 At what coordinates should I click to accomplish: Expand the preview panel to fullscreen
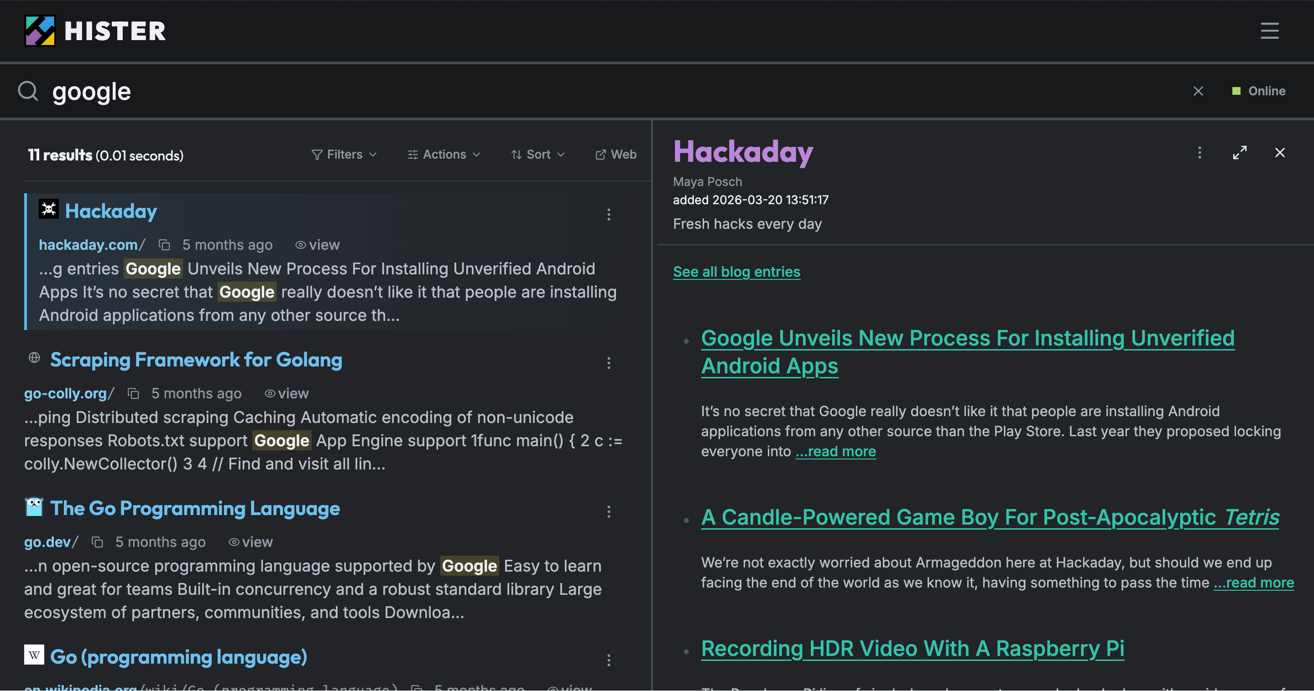click(1240, 152)
